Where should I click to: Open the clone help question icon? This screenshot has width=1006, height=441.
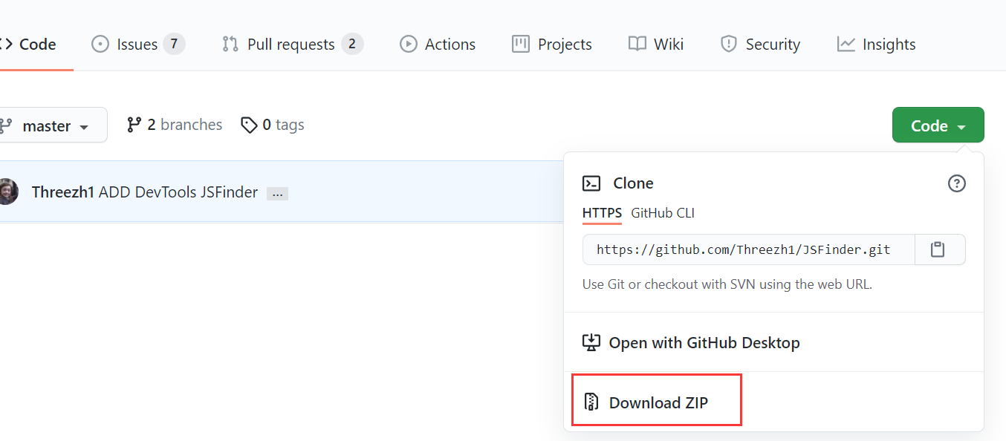[957, 183]
